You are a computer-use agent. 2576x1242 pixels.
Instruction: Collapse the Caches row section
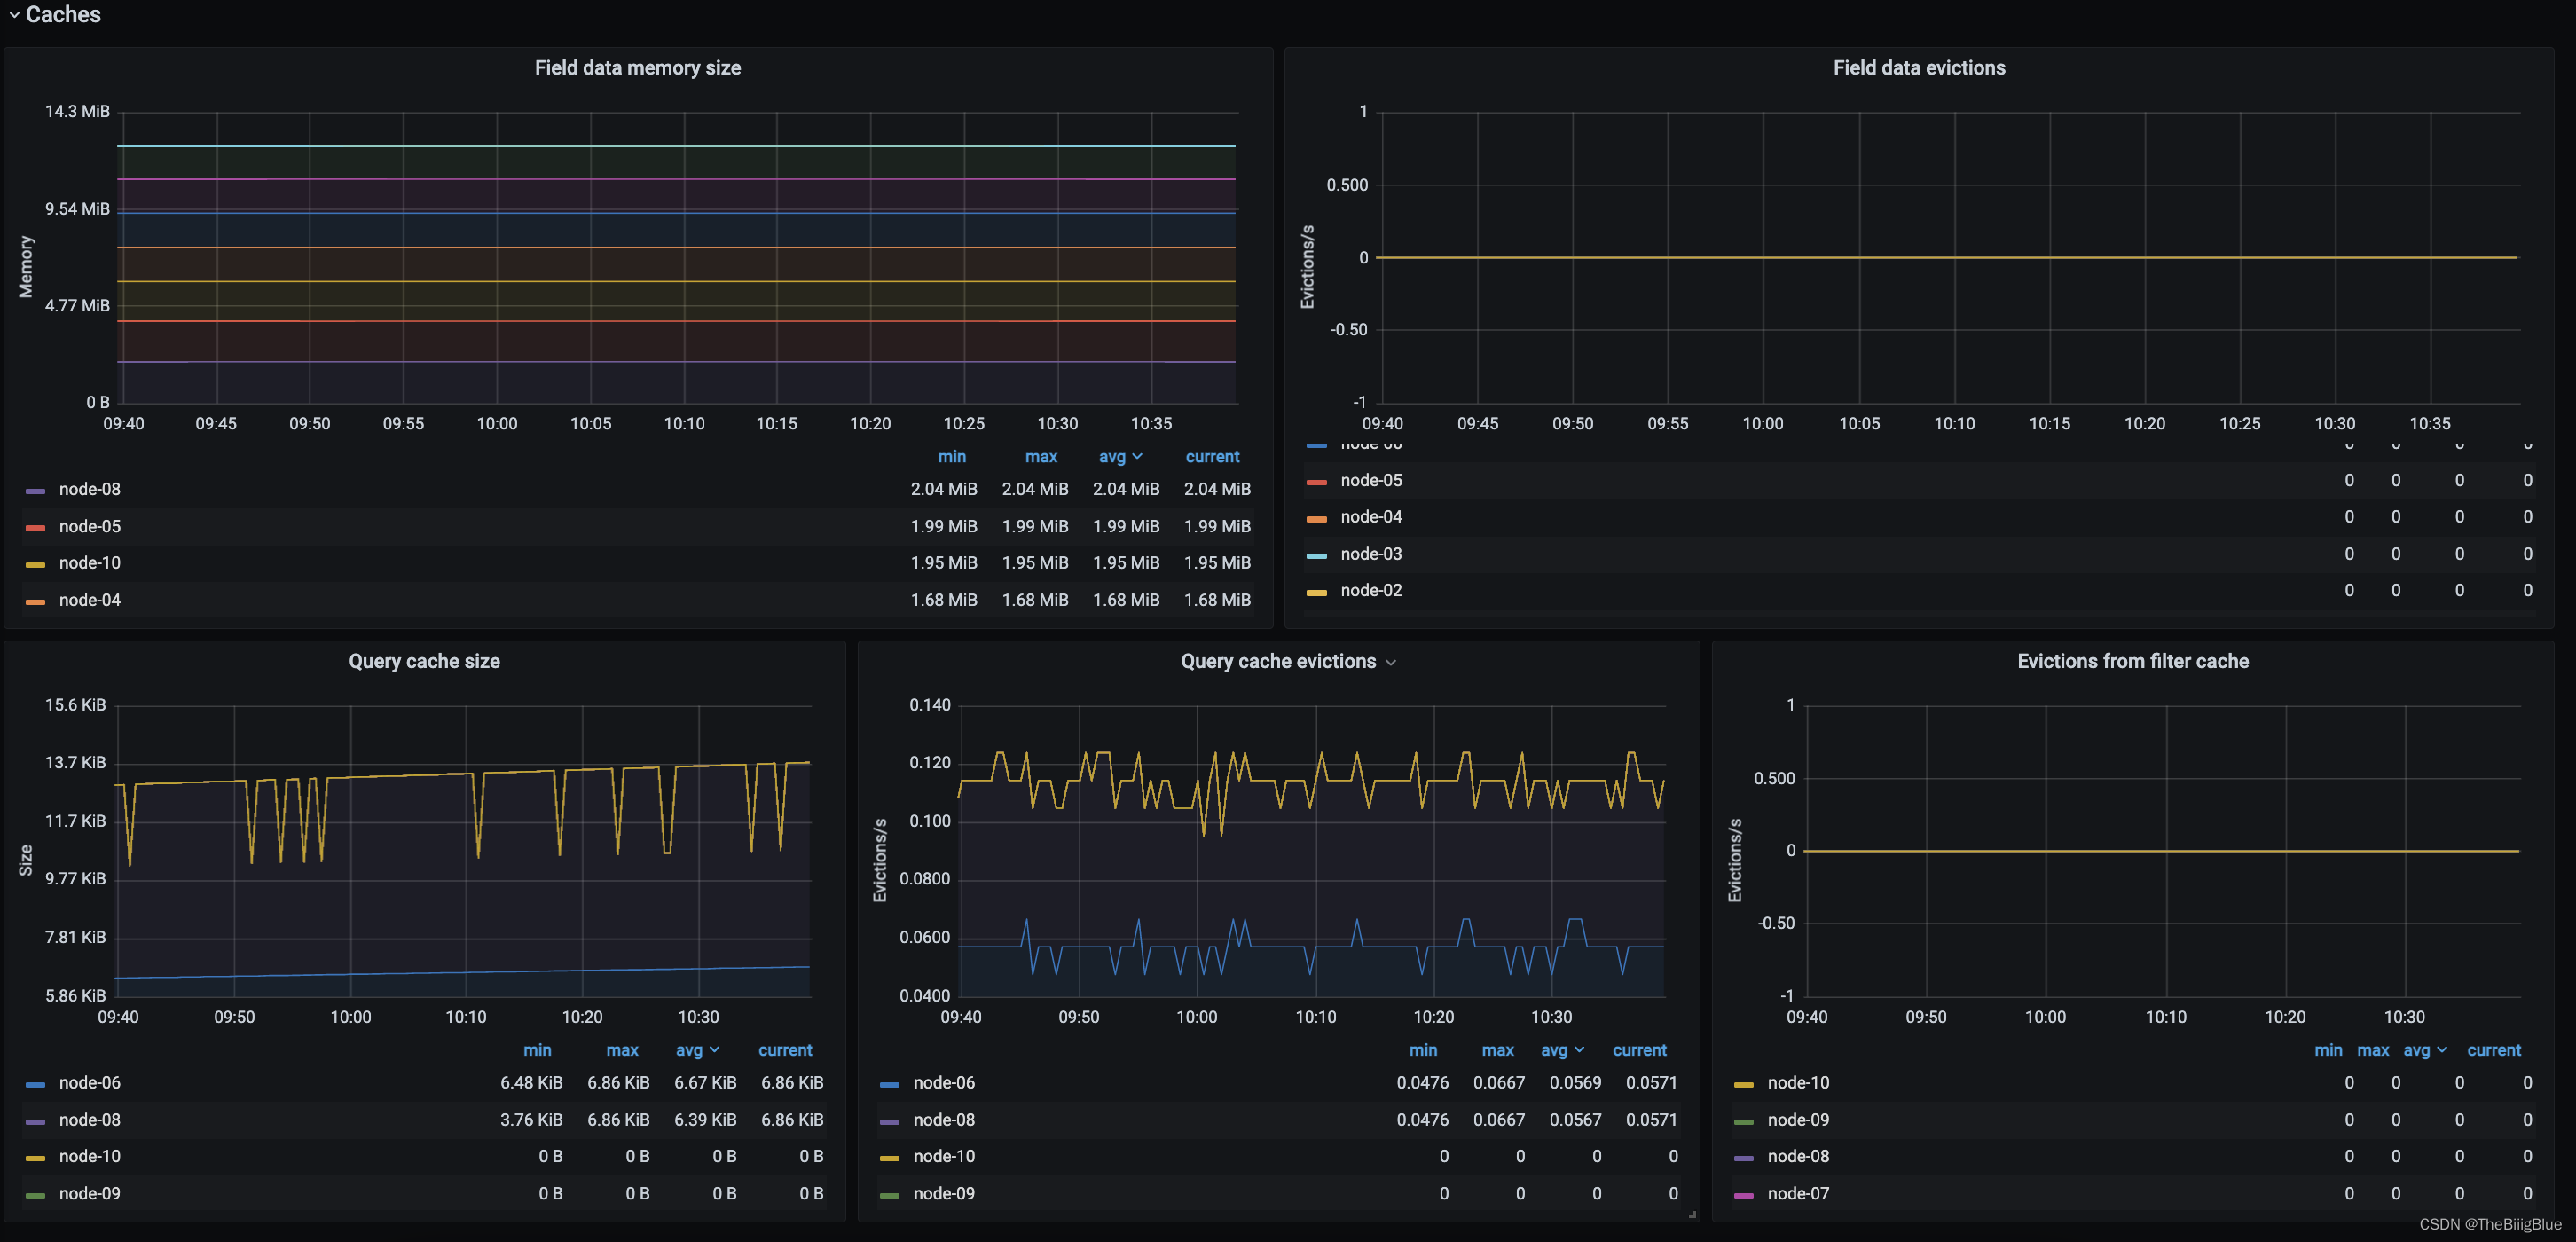[14, 15]
